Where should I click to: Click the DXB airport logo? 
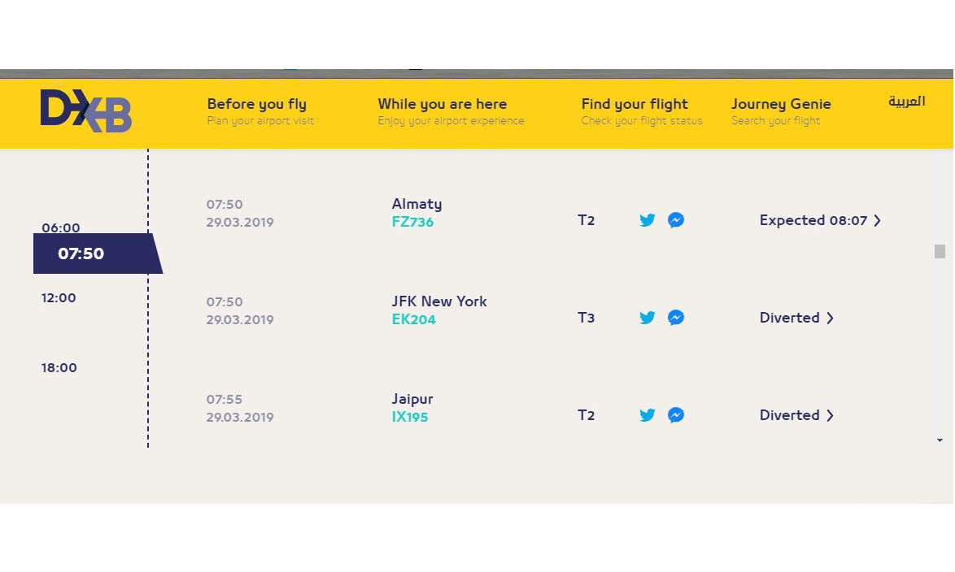coord(86,111)
